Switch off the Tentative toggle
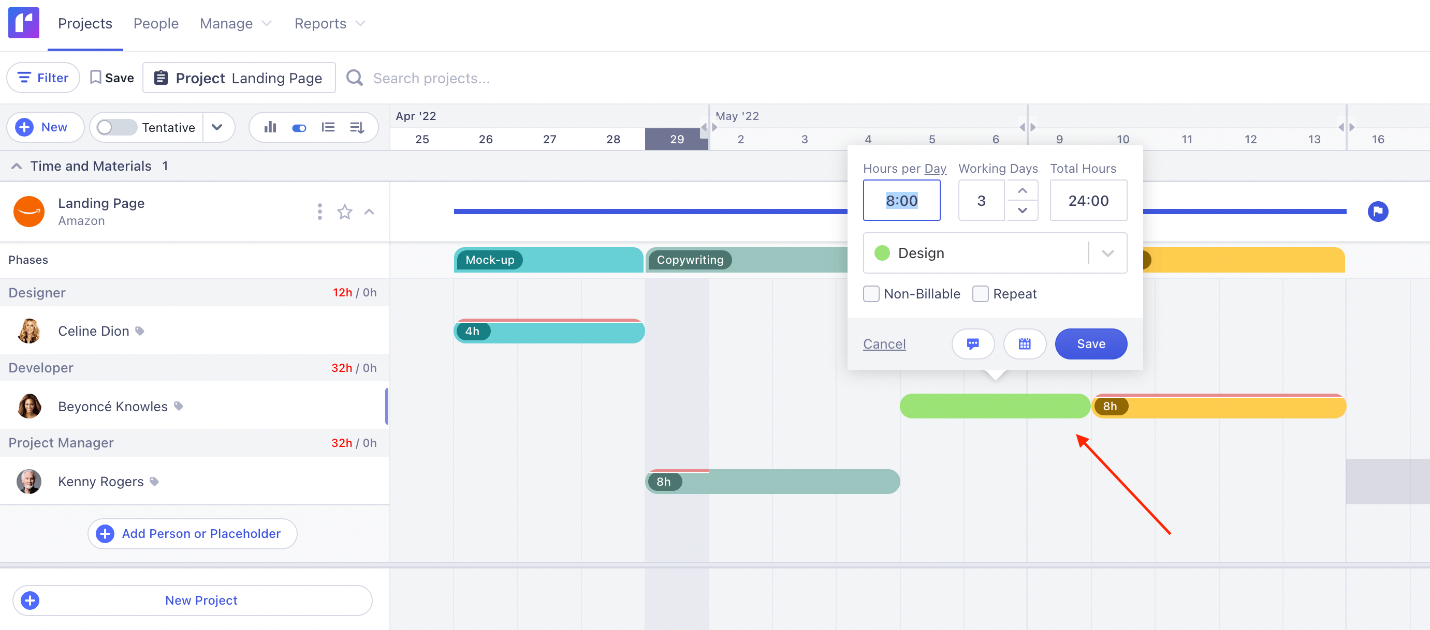 point(116,127)
